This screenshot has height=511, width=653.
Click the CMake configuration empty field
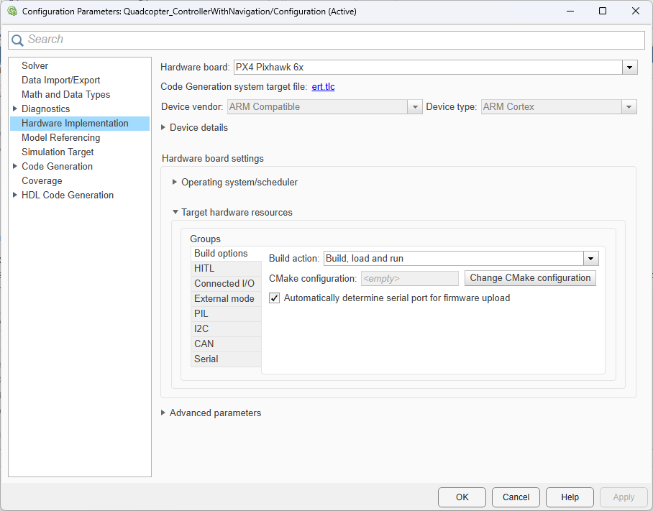410,278
